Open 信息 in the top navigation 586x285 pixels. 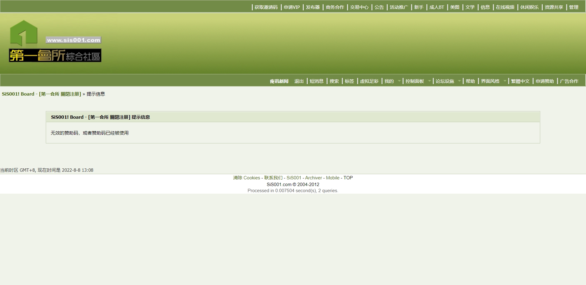tap(485, 7)
